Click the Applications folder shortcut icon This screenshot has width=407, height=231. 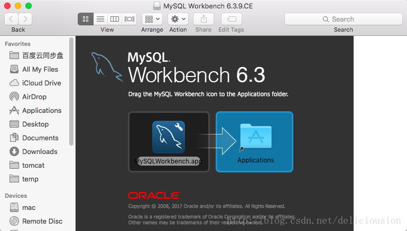point(255,138)
